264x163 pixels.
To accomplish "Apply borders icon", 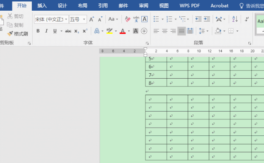I will tap(231, 31).
